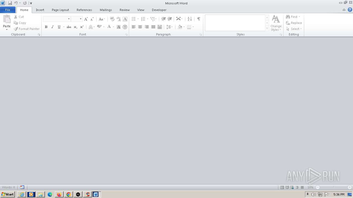Click the Shading paint bucket
Image resolution: width=353 pixels, height=198 pixels.
180,27
